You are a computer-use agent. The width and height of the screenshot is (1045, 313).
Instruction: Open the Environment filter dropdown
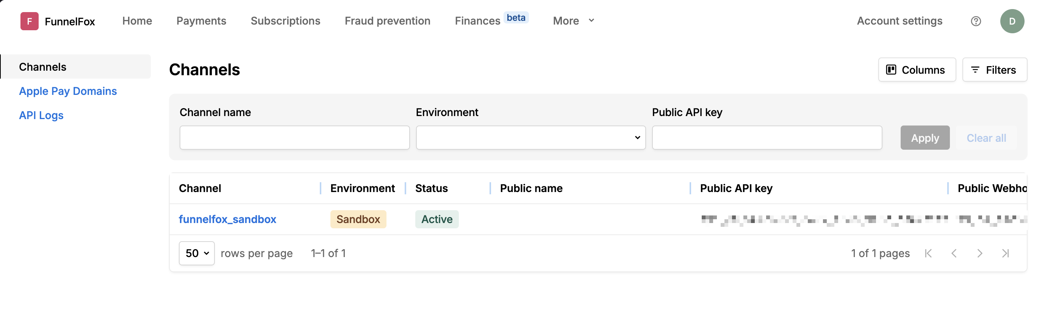coord(530,138)
